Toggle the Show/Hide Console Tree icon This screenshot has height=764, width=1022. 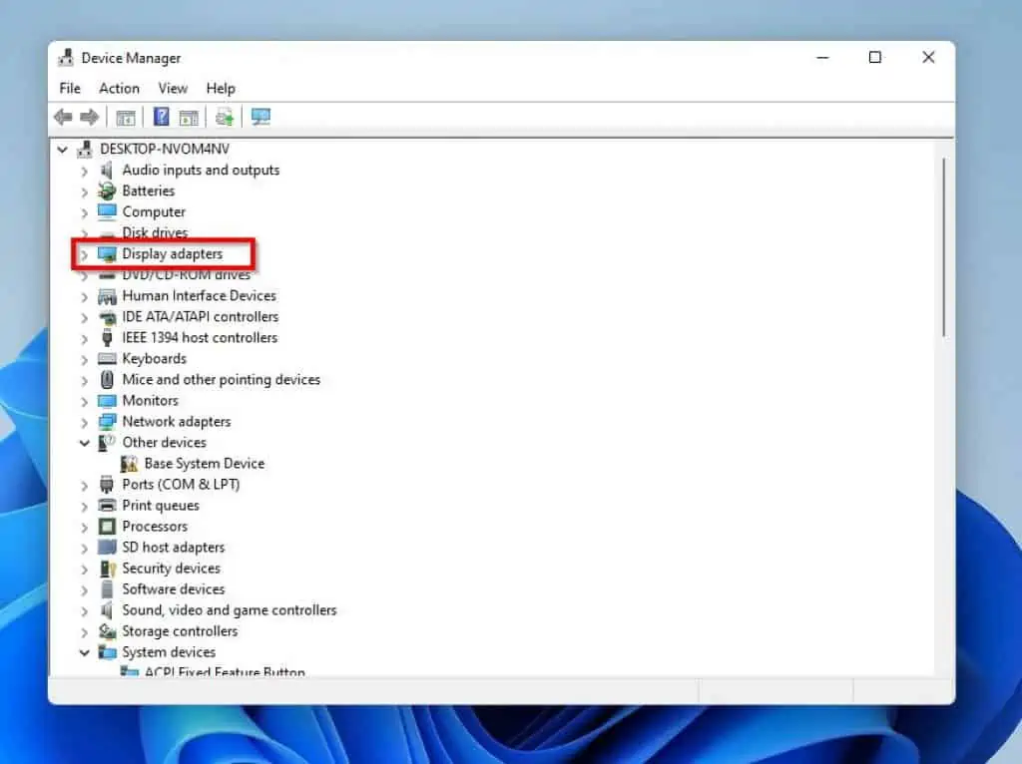[x=126, y=117]
